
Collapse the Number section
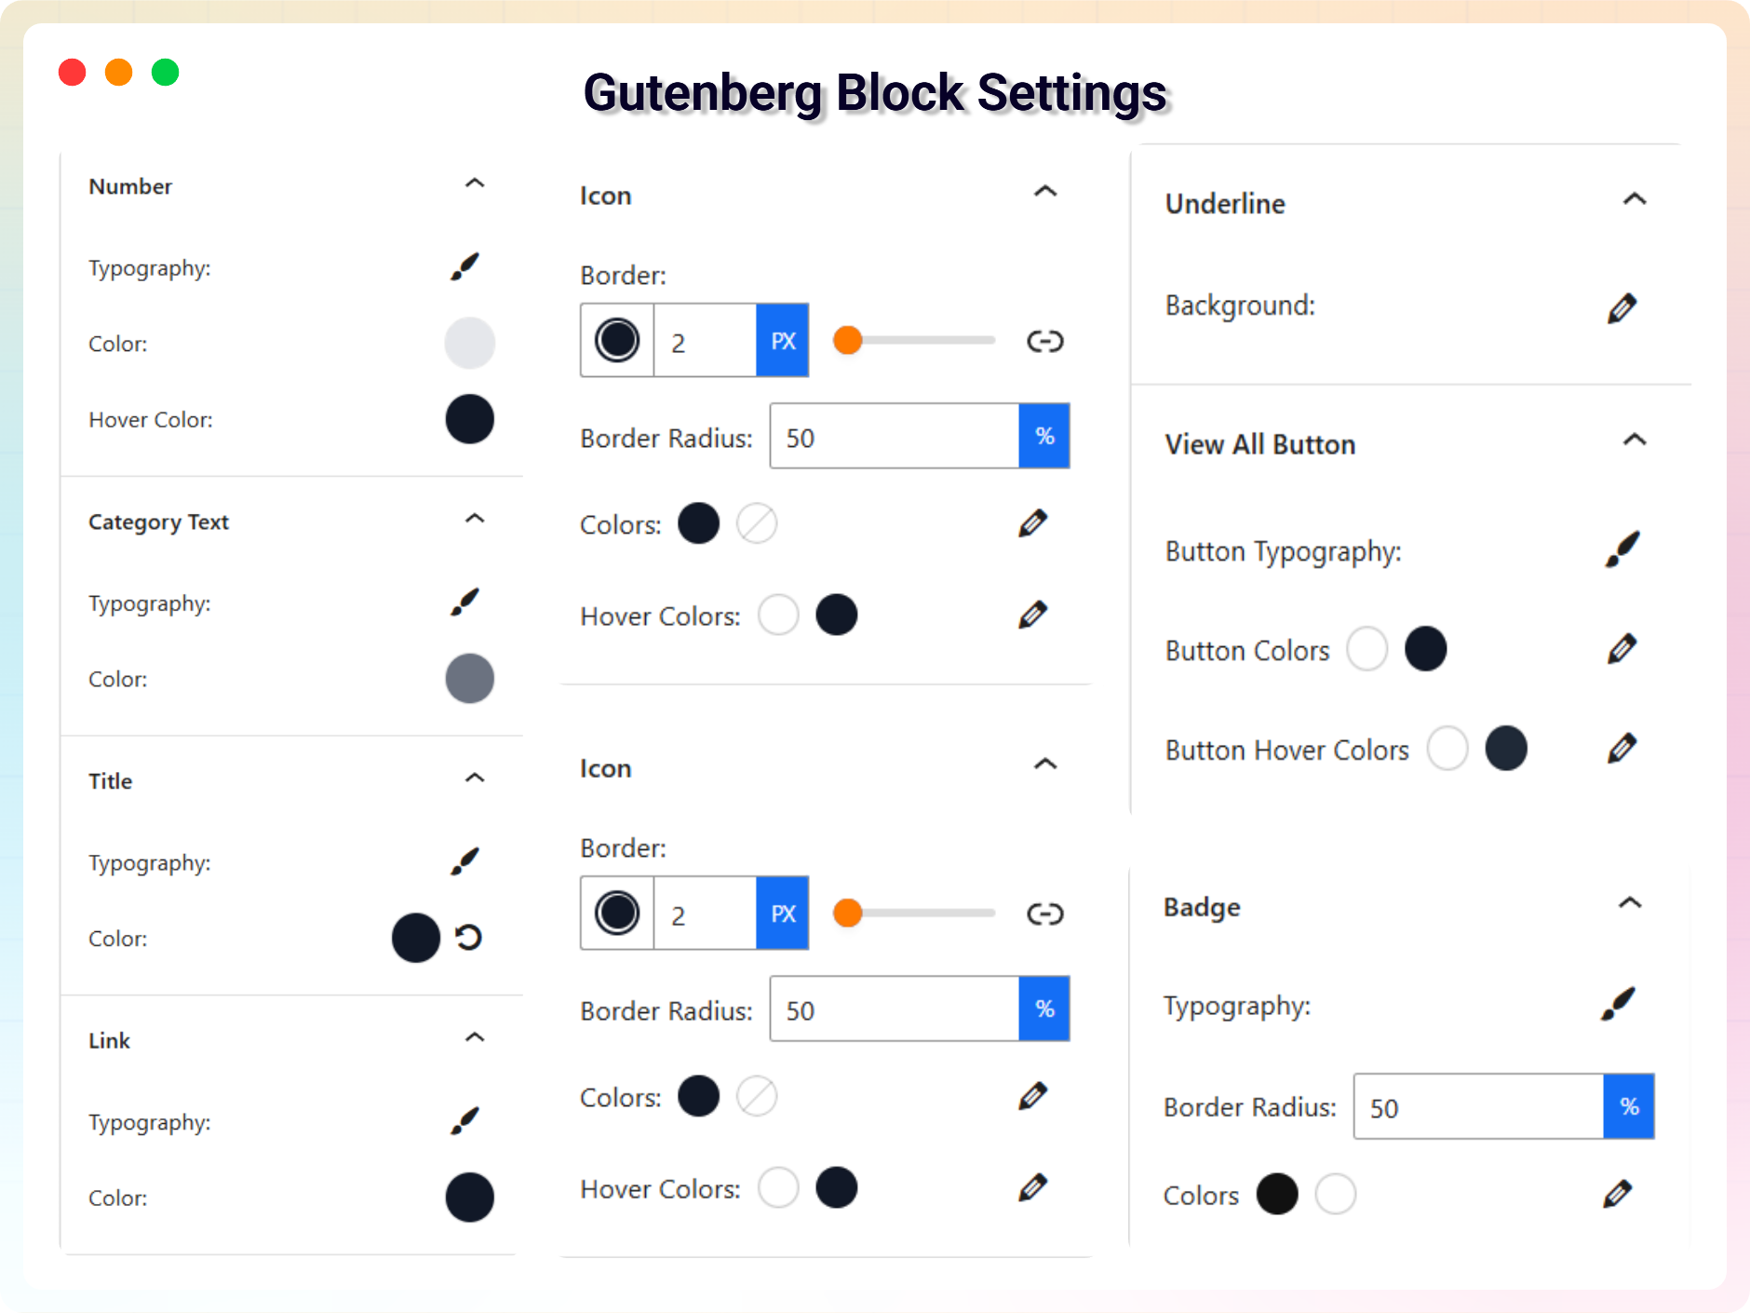pyautogui.click(x=475, y=183)
